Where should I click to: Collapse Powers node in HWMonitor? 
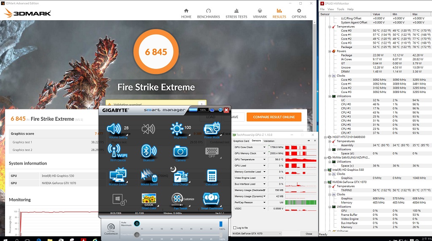pos(329,51)
